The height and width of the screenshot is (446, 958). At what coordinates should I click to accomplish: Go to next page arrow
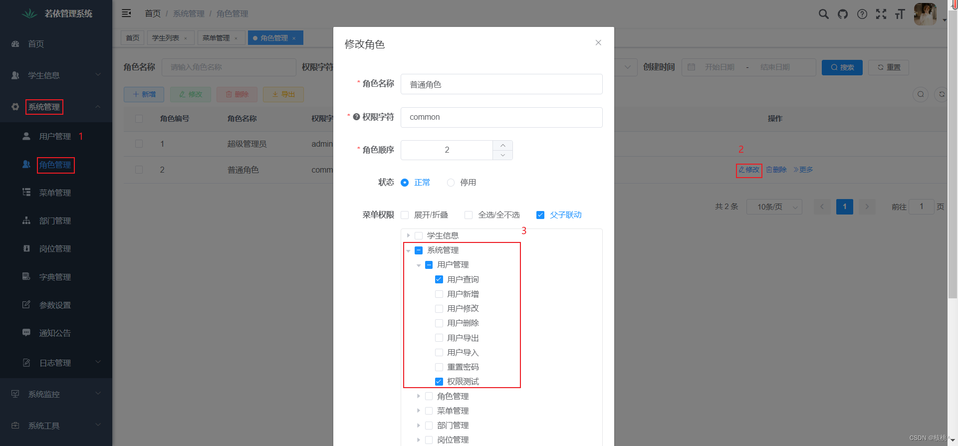867,207
